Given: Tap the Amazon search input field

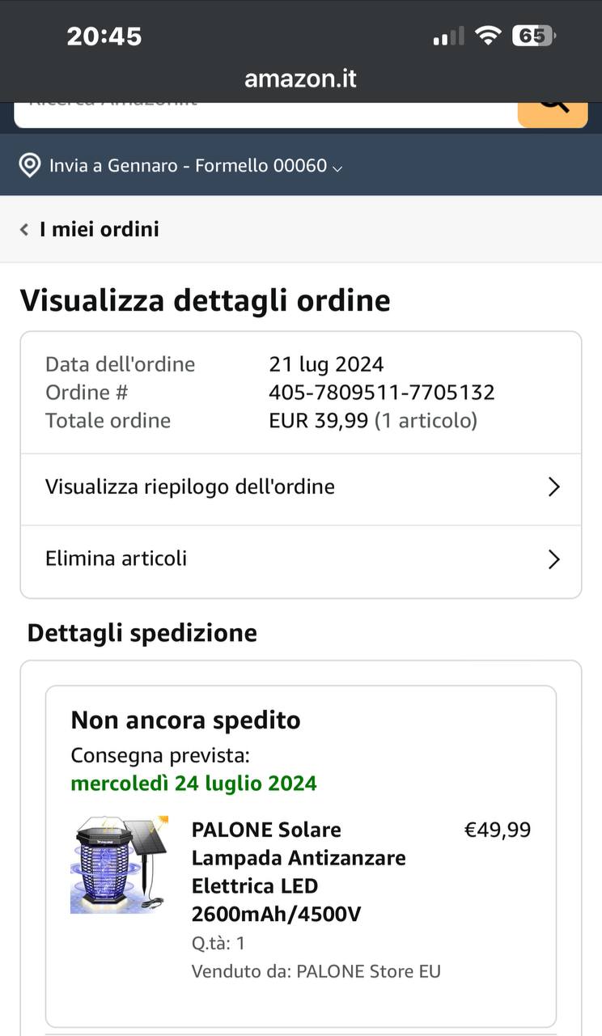Looking at the screenshot, I should pyautogui.click(x=266, y=113).
